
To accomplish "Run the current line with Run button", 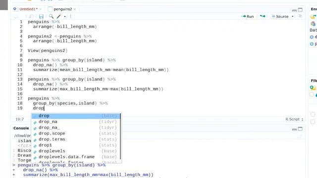I will [248, 16].
